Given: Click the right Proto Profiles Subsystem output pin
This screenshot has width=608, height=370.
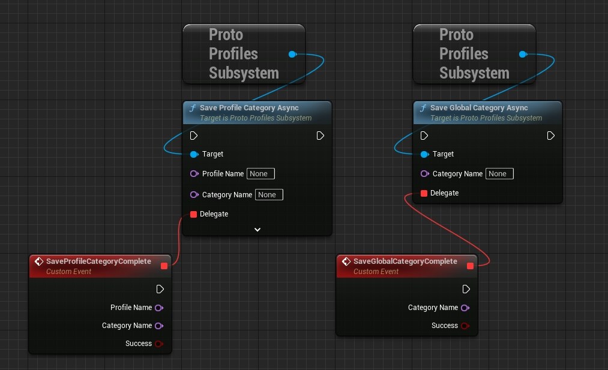Looking at the screenshot, I should pyautogui.click(x=522, y=54).
